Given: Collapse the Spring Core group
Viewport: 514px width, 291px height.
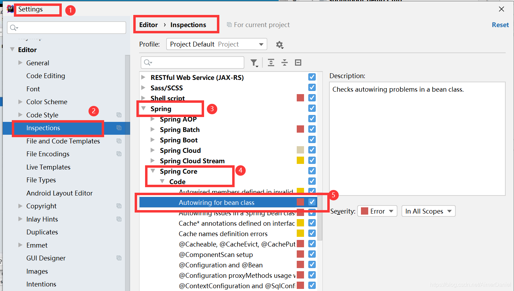Looking at the screenshot, I should [153, 171].
